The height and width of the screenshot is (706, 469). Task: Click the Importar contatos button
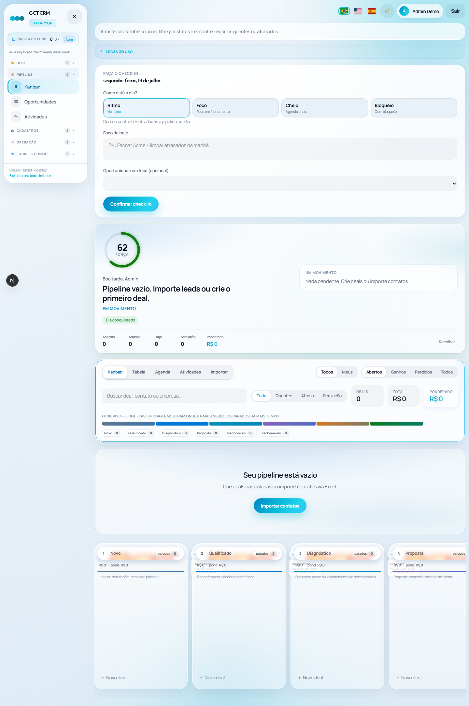click(280, 506)
